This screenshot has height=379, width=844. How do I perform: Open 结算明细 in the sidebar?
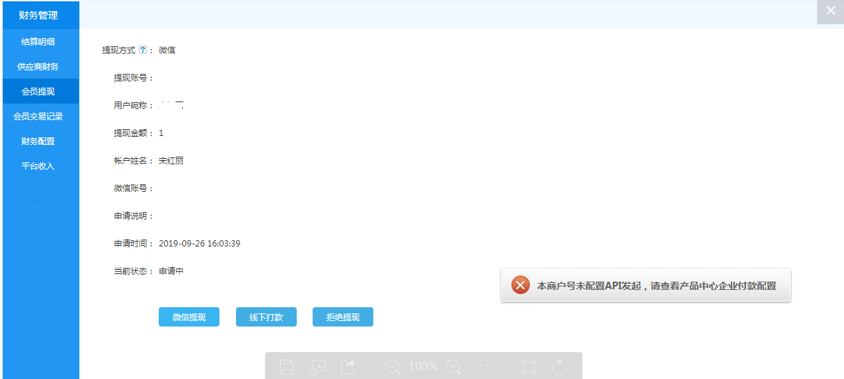(38, 41)
